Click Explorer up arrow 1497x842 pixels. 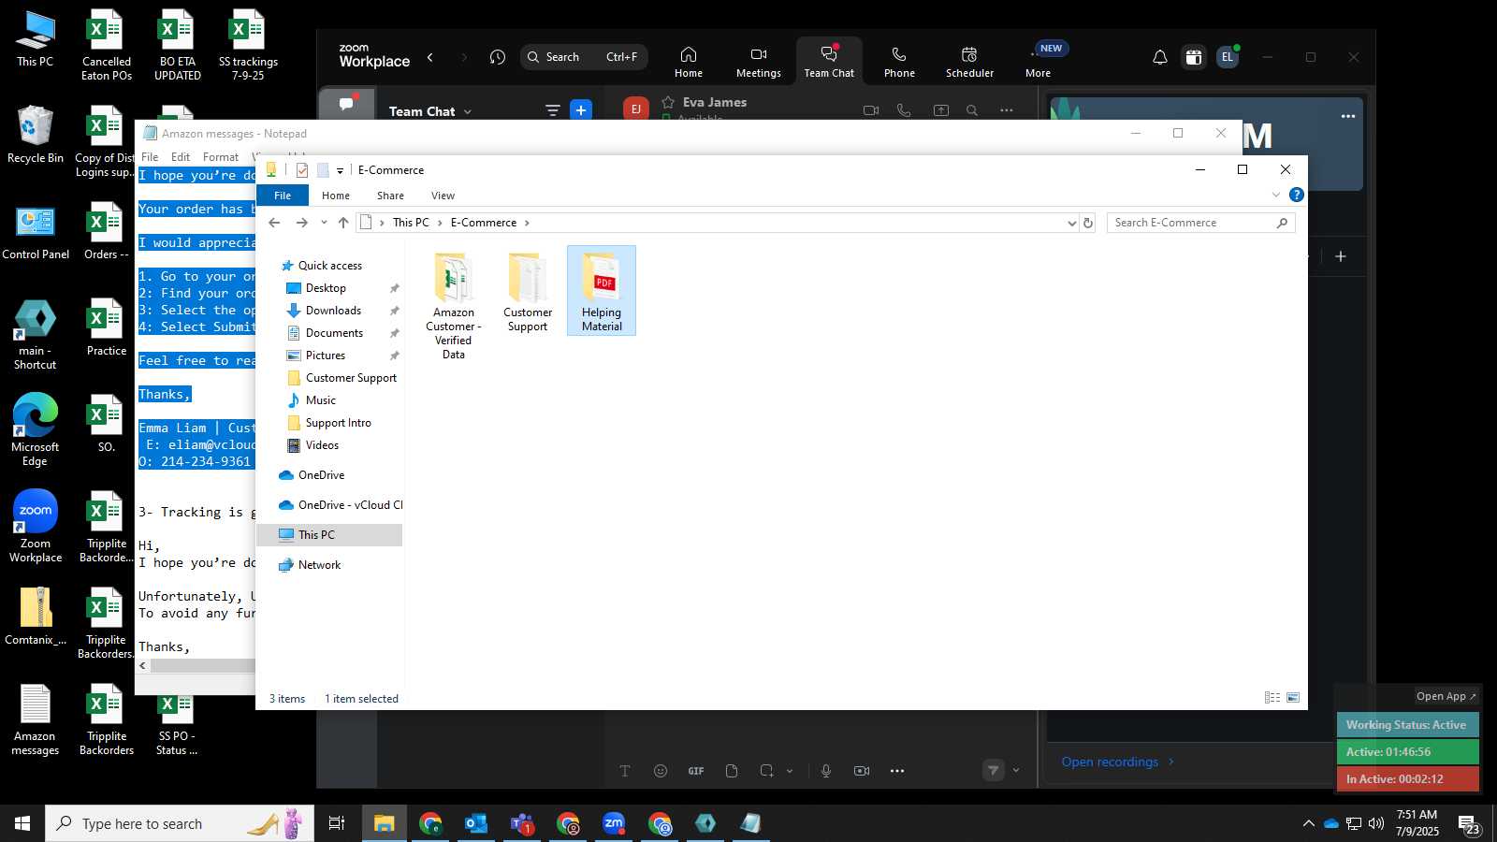click(343, 223)
